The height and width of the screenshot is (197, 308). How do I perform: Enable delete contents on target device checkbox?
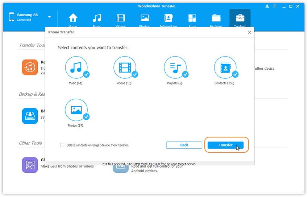tap(62, 145)
